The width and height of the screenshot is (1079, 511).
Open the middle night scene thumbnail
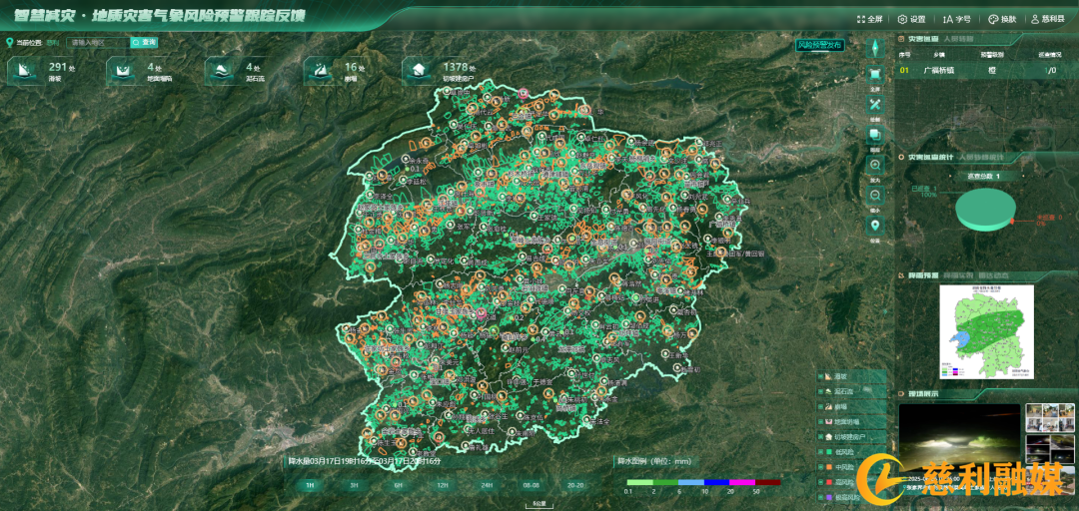tap(1049, 448)
